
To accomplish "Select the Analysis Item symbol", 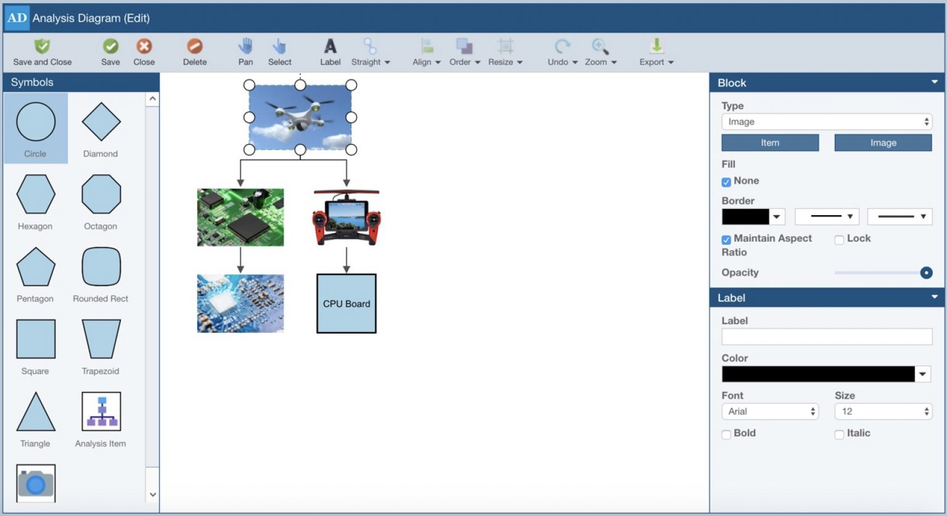I will [x=100, y=411].
